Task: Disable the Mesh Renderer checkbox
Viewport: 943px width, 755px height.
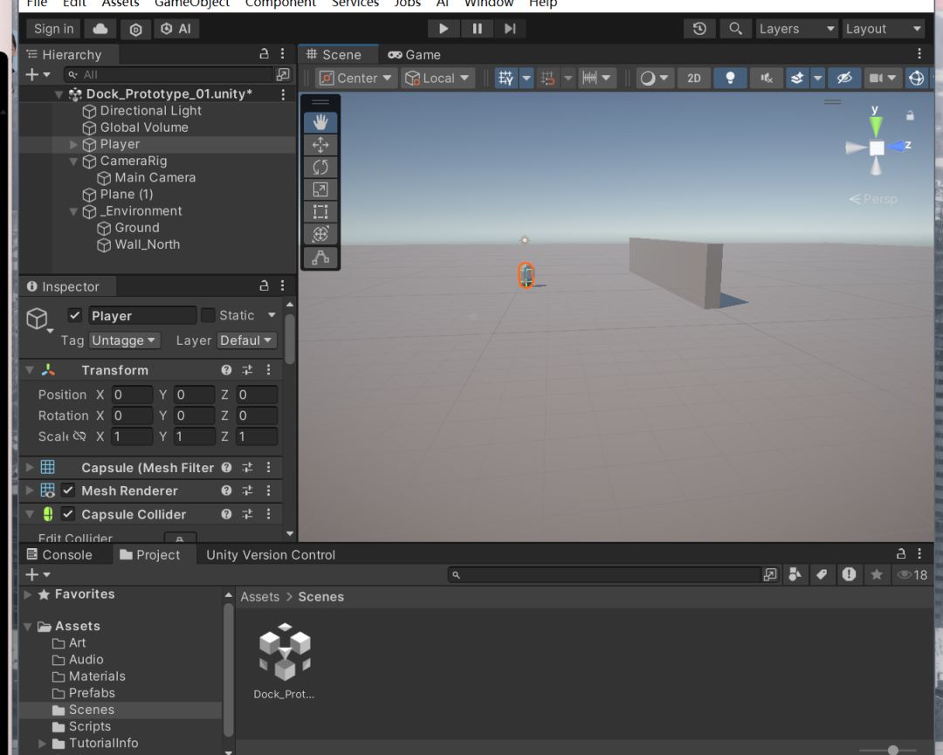Action: (x=68, y=491)
